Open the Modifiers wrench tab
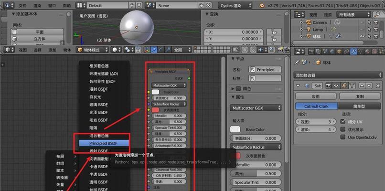 point(353,52)
